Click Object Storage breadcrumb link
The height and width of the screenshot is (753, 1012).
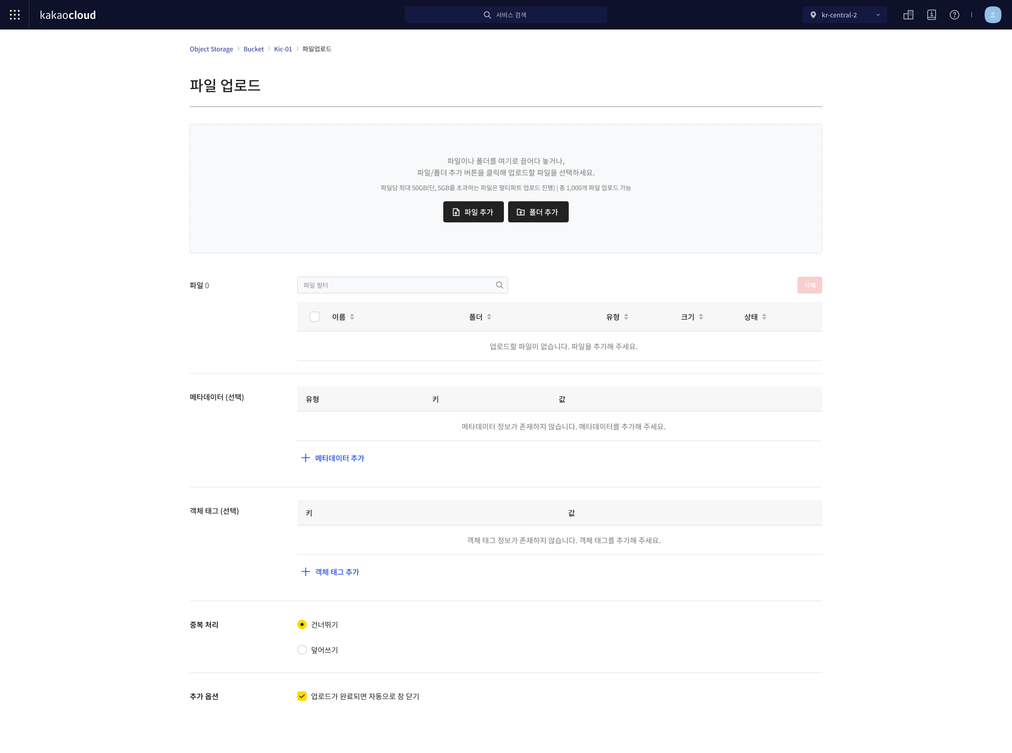pos(210,48)
